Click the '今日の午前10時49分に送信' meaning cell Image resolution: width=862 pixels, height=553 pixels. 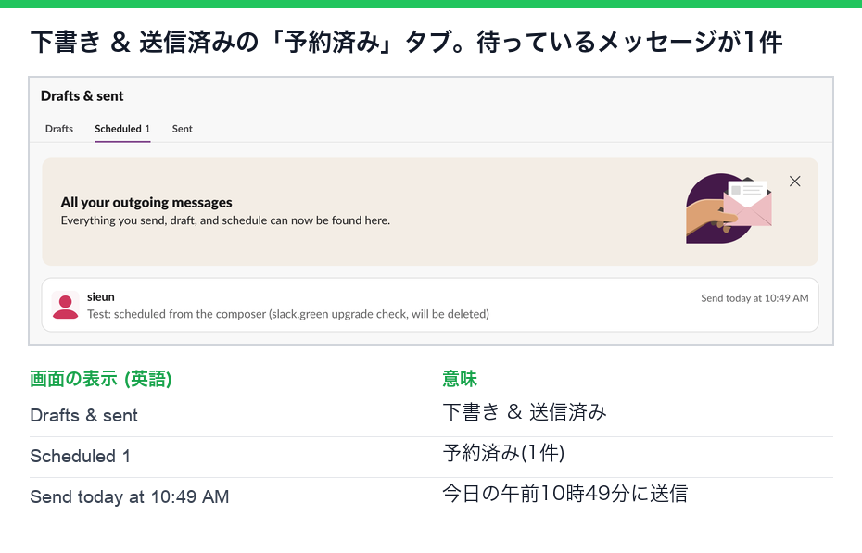click(565, 493)
